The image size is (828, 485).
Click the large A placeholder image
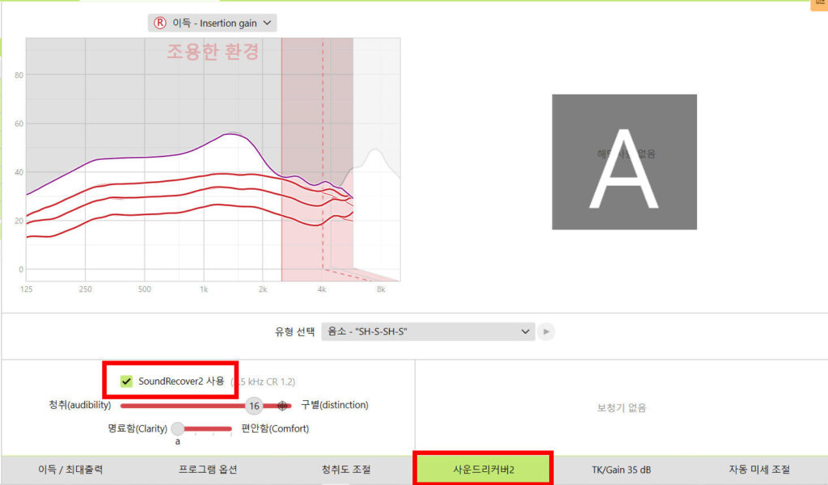click(x=623, y=161)
